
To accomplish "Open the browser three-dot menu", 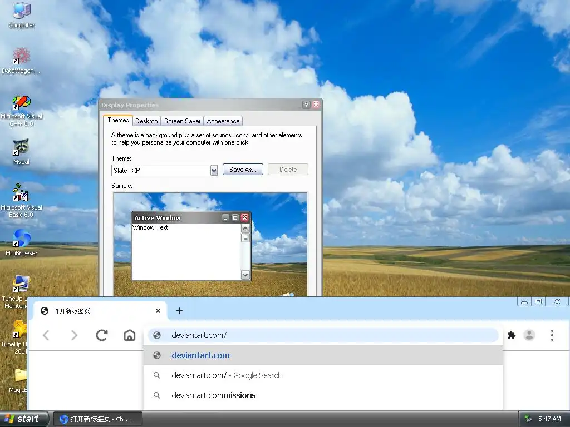I will (x=552, y=335).
